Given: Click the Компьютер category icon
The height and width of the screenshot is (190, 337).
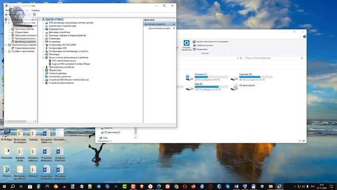Looking at the screenshot, I should [x=46, y=42].
